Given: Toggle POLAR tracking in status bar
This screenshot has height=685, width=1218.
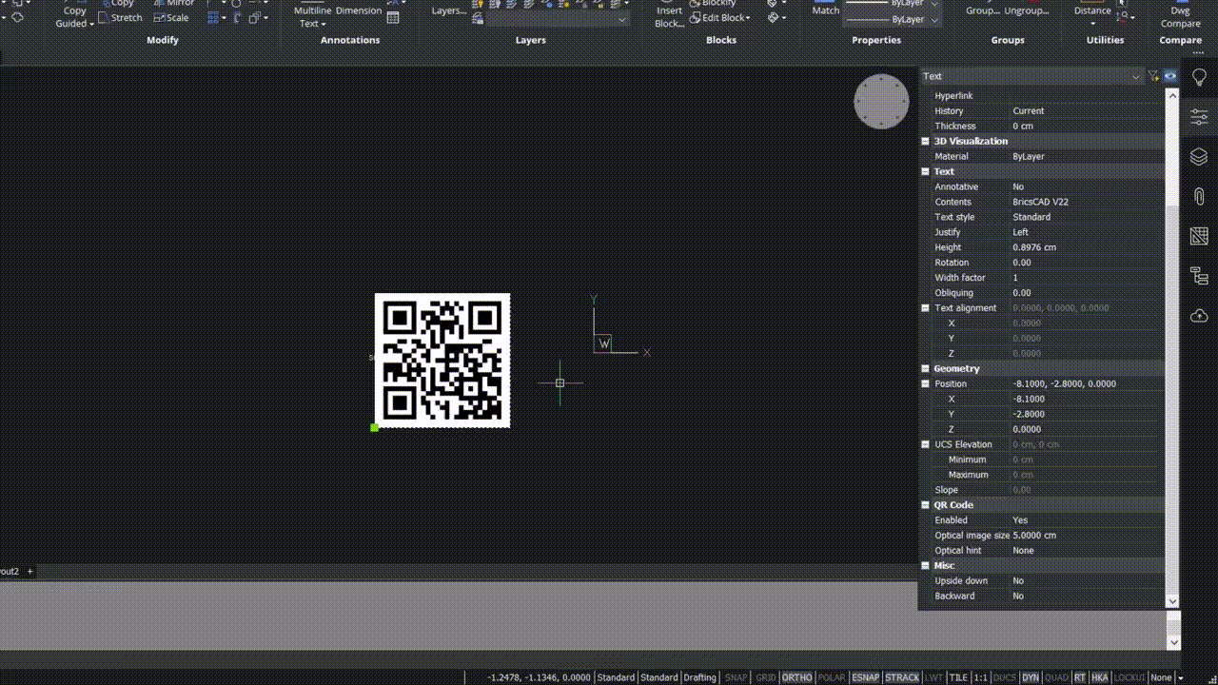Looking at the screenshot, I should click(x=832, y=677).
